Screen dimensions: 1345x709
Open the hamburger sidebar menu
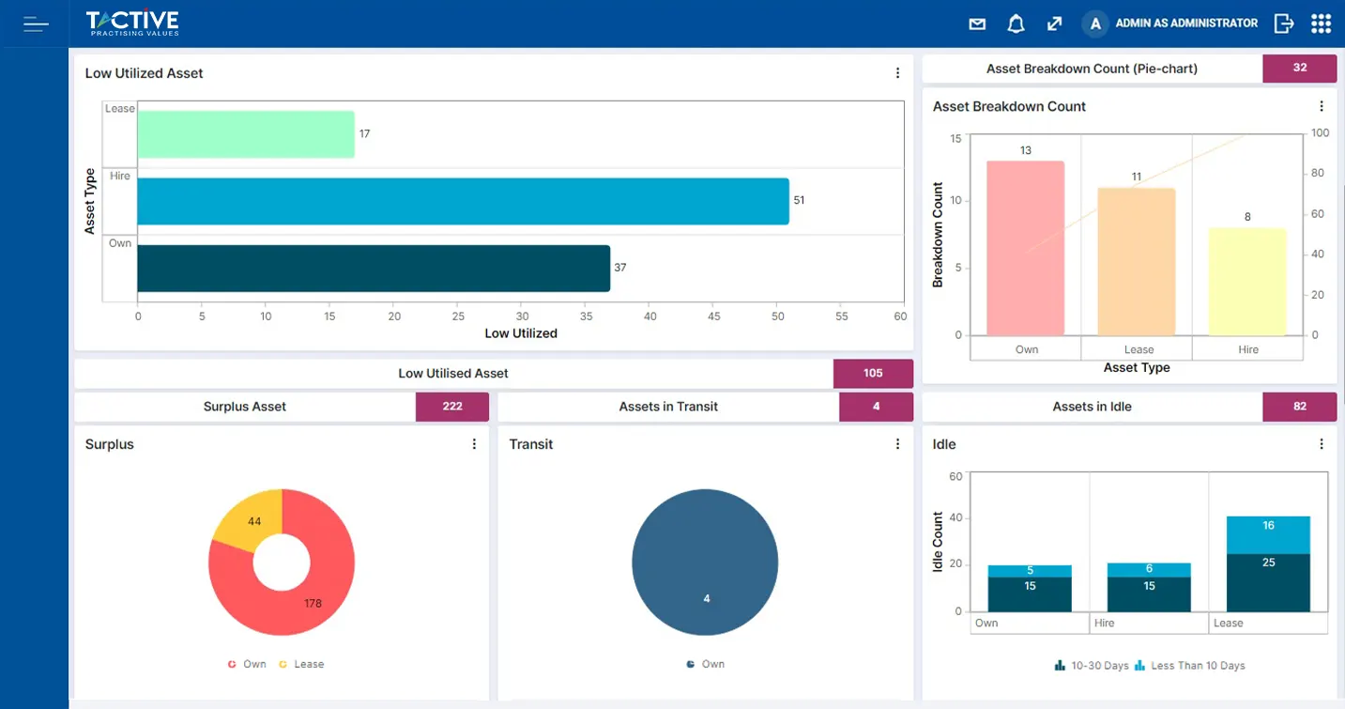[36, 23]
